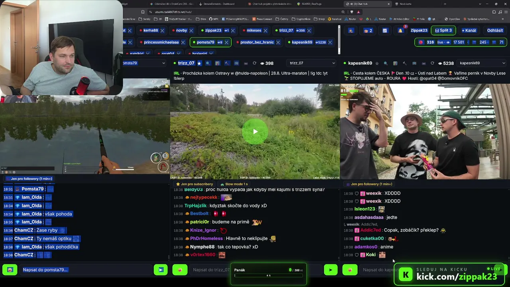
Task: Click username adamkos0 in kapesnik69 chat
Action: (366, 247)
